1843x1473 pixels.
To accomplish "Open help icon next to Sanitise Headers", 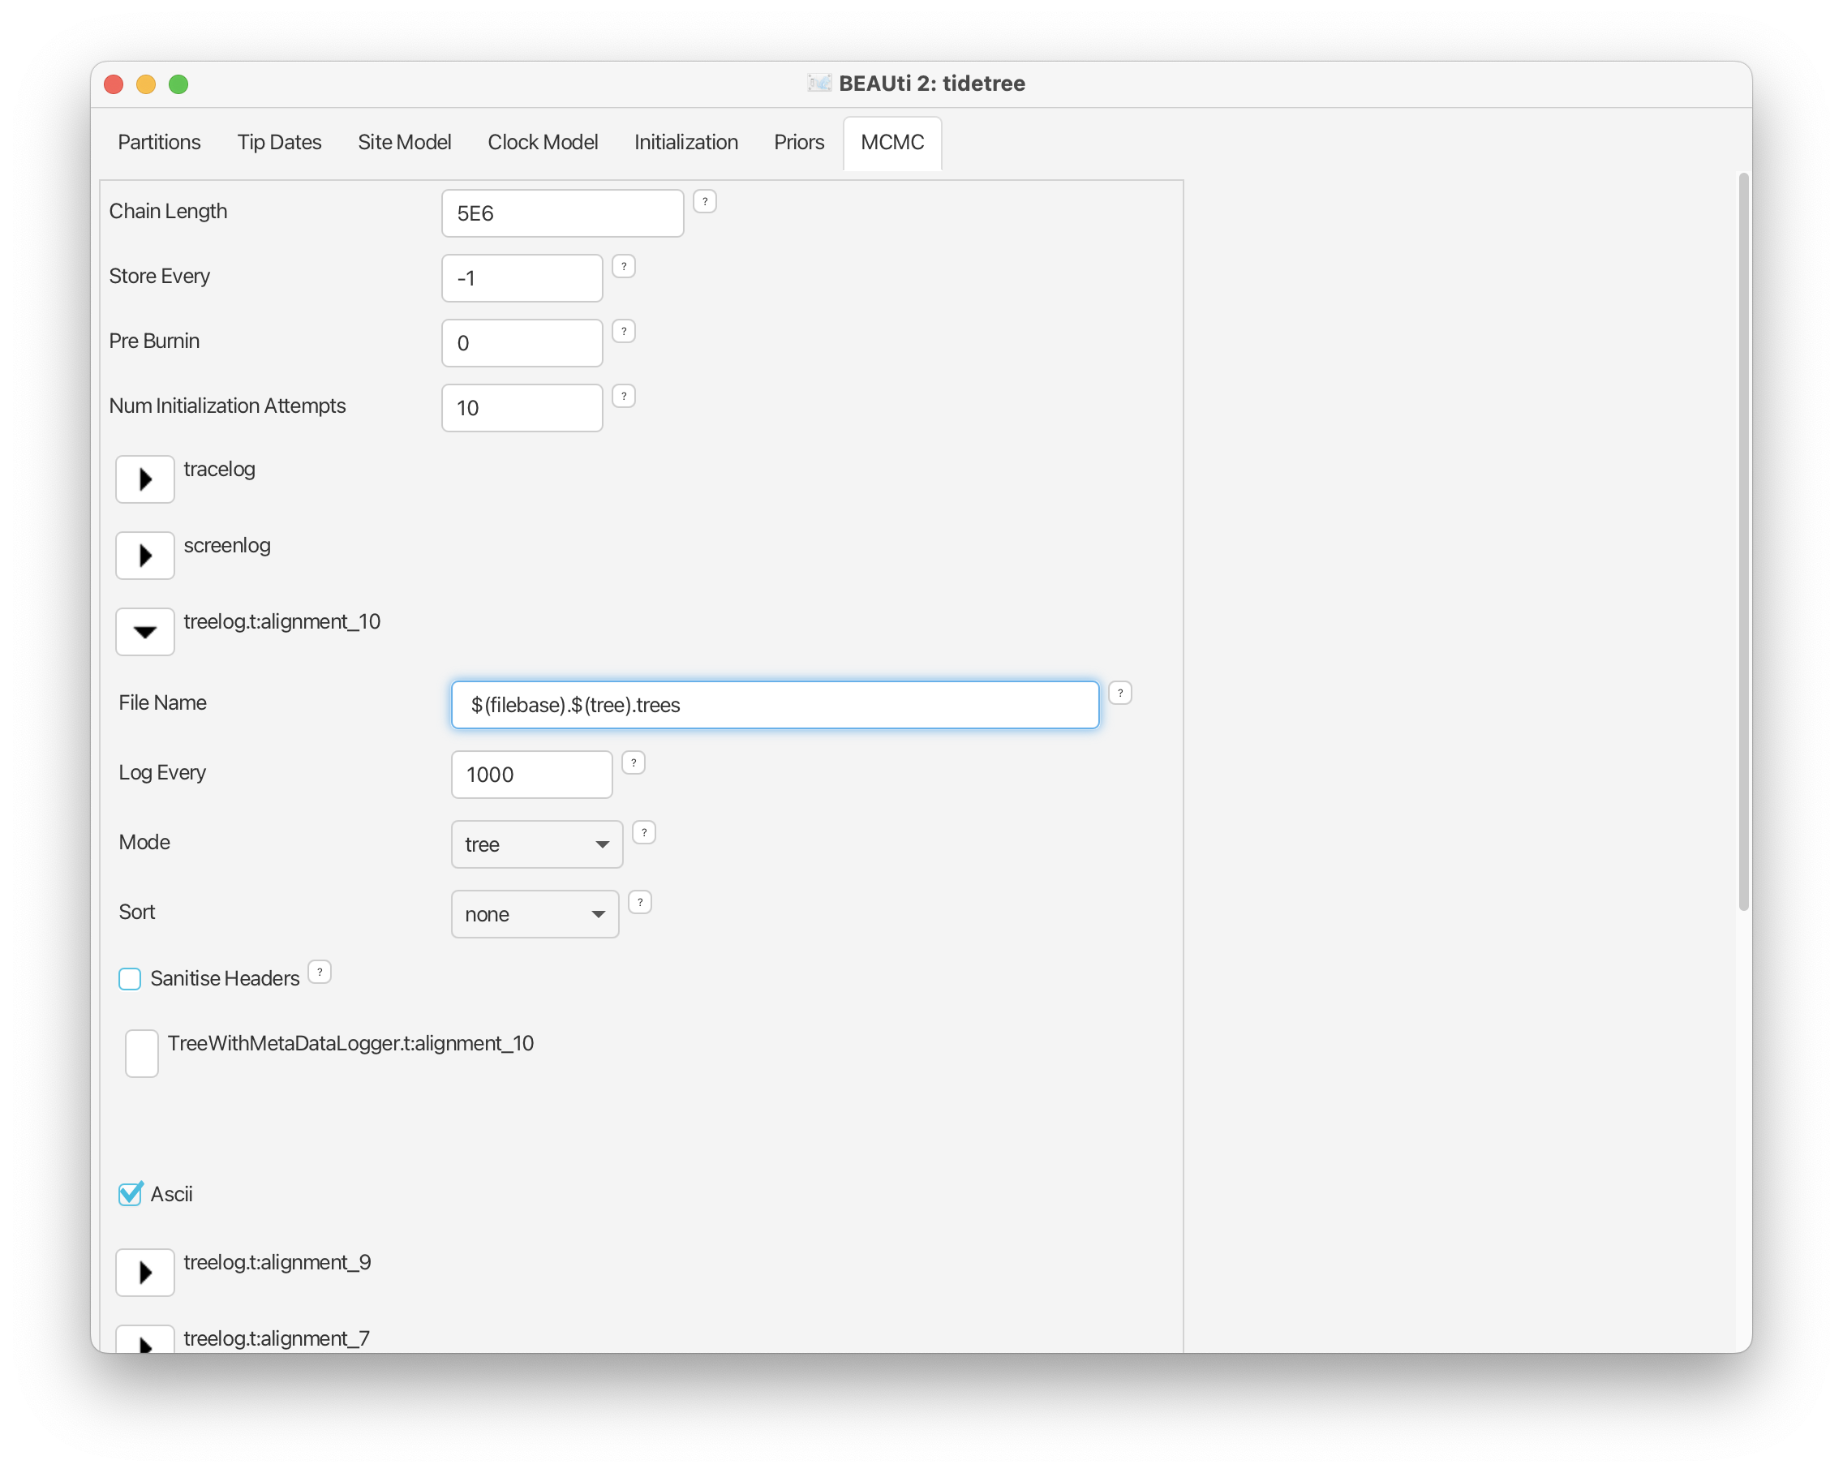I will click(x=320, y=973).
